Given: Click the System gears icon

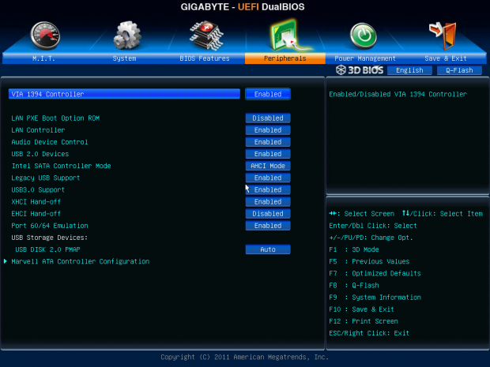Looking at the screenshot, I should point(126,36).
